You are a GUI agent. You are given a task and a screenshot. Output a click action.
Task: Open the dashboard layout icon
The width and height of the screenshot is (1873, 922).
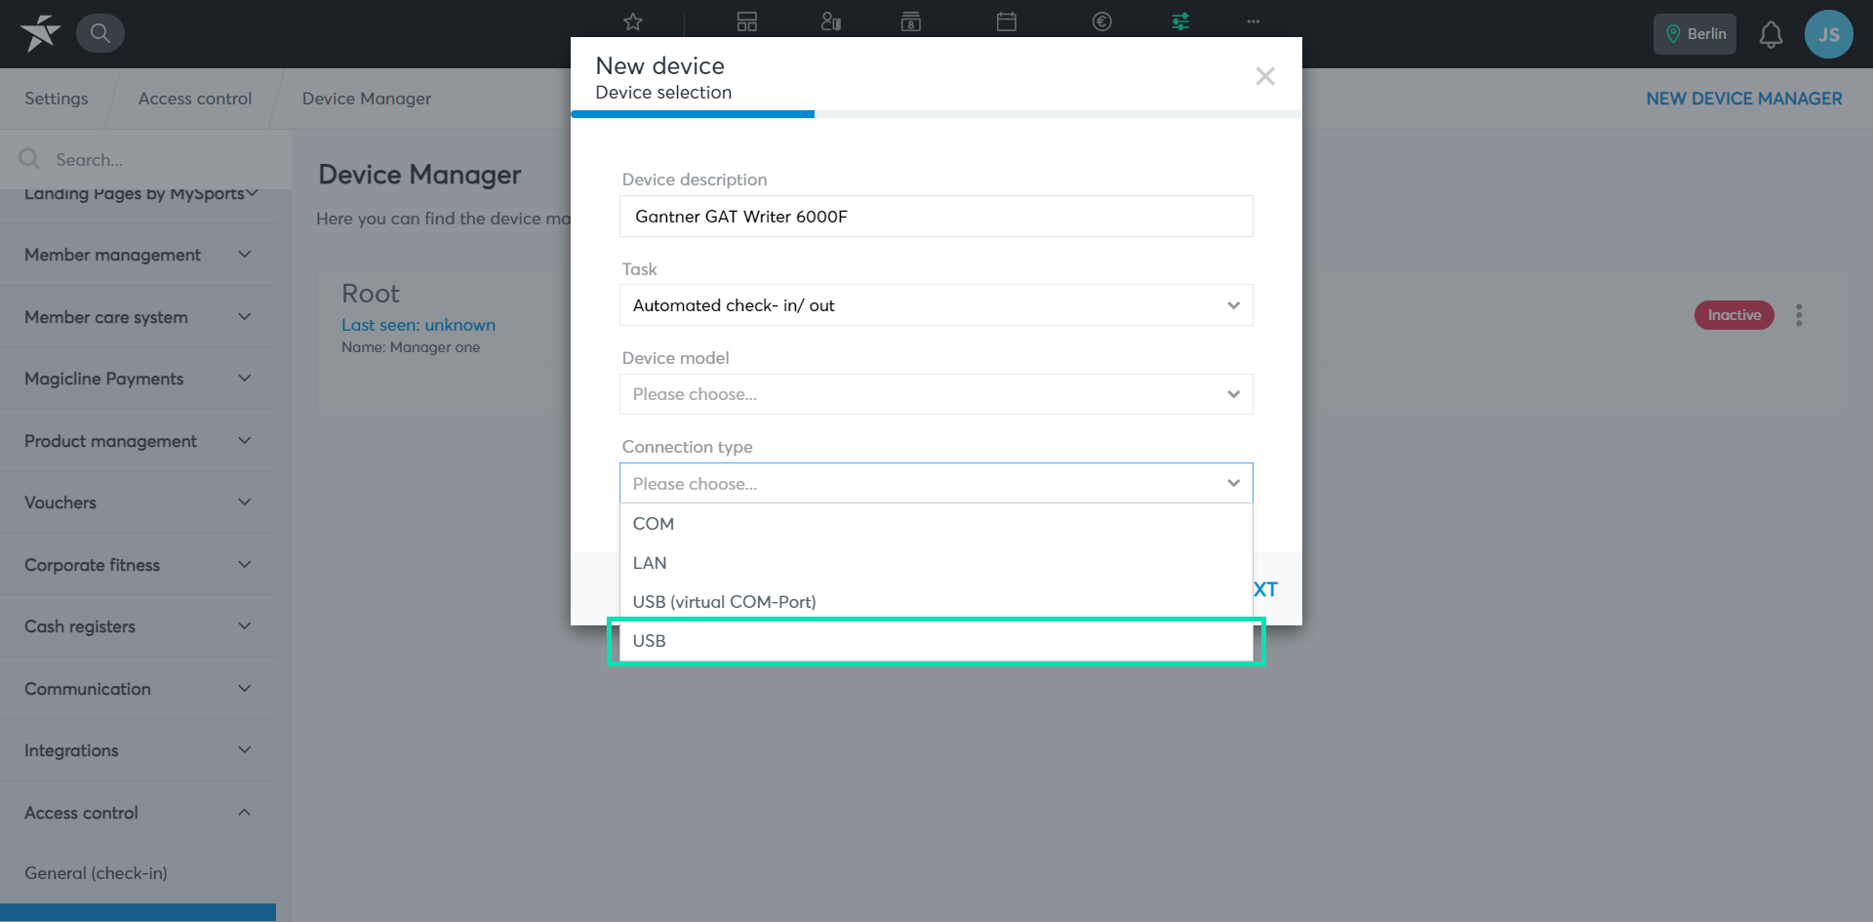747,21
